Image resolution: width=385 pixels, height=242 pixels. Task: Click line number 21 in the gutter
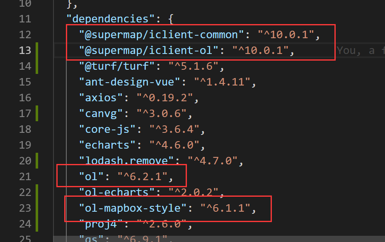[25, 176]
